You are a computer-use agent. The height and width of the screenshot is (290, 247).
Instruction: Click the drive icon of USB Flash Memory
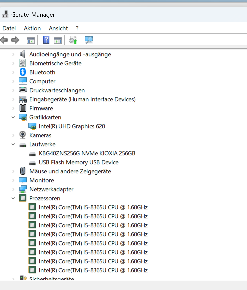(x=32, y=163)
